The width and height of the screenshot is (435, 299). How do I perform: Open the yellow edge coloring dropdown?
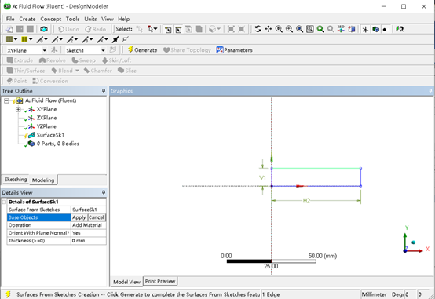coord(31,39)
